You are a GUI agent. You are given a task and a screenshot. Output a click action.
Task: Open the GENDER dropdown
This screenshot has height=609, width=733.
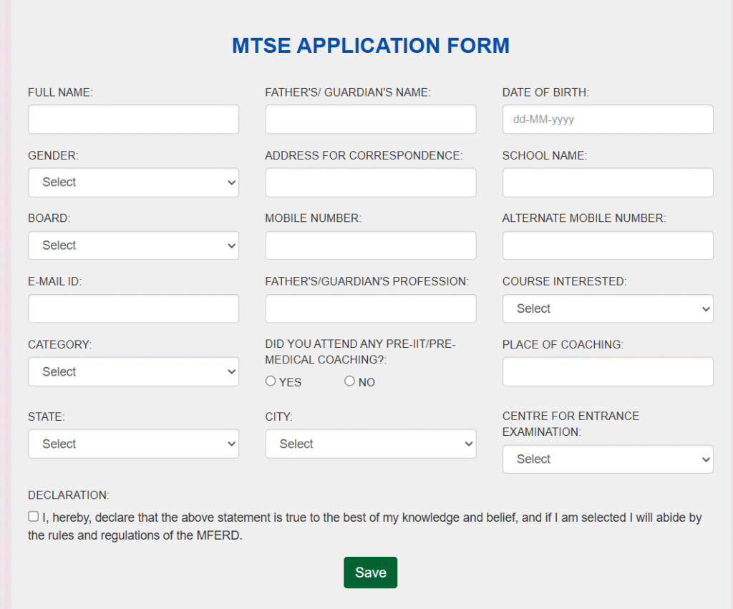pos(133,182)
